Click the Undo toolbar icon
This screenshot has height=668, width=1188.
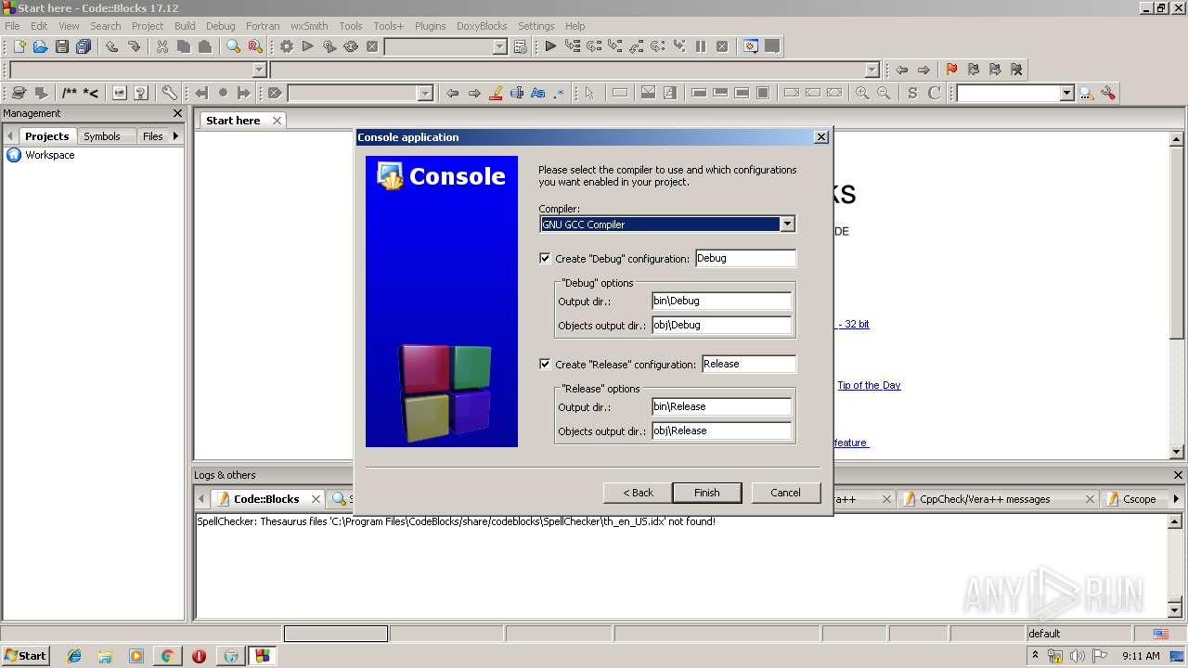tap(111, 46)
